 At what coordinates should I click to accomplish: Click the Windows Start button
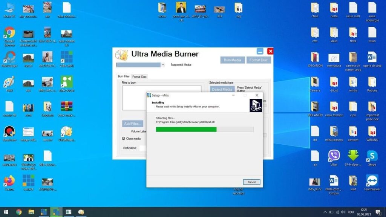pyautogui.click(x=6, y=212)
